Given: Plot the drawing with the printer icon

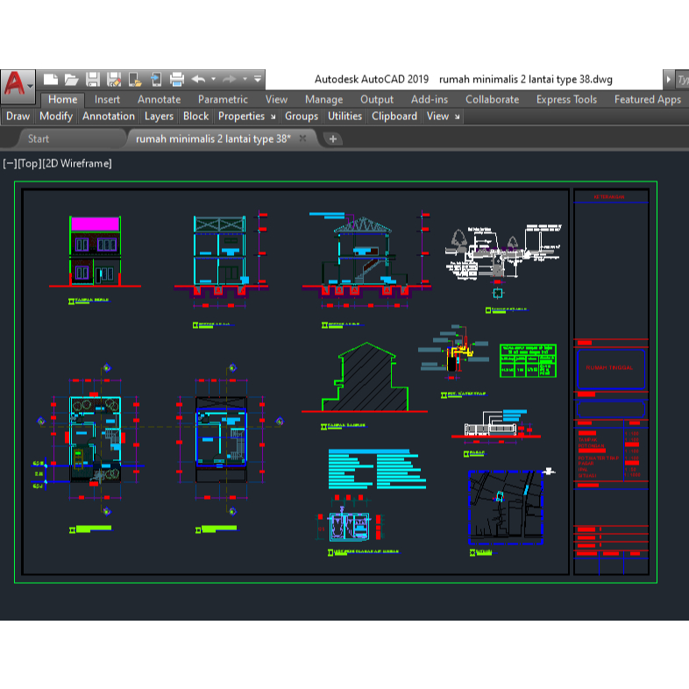Looking at the screenshot, I should click(177, 80).
